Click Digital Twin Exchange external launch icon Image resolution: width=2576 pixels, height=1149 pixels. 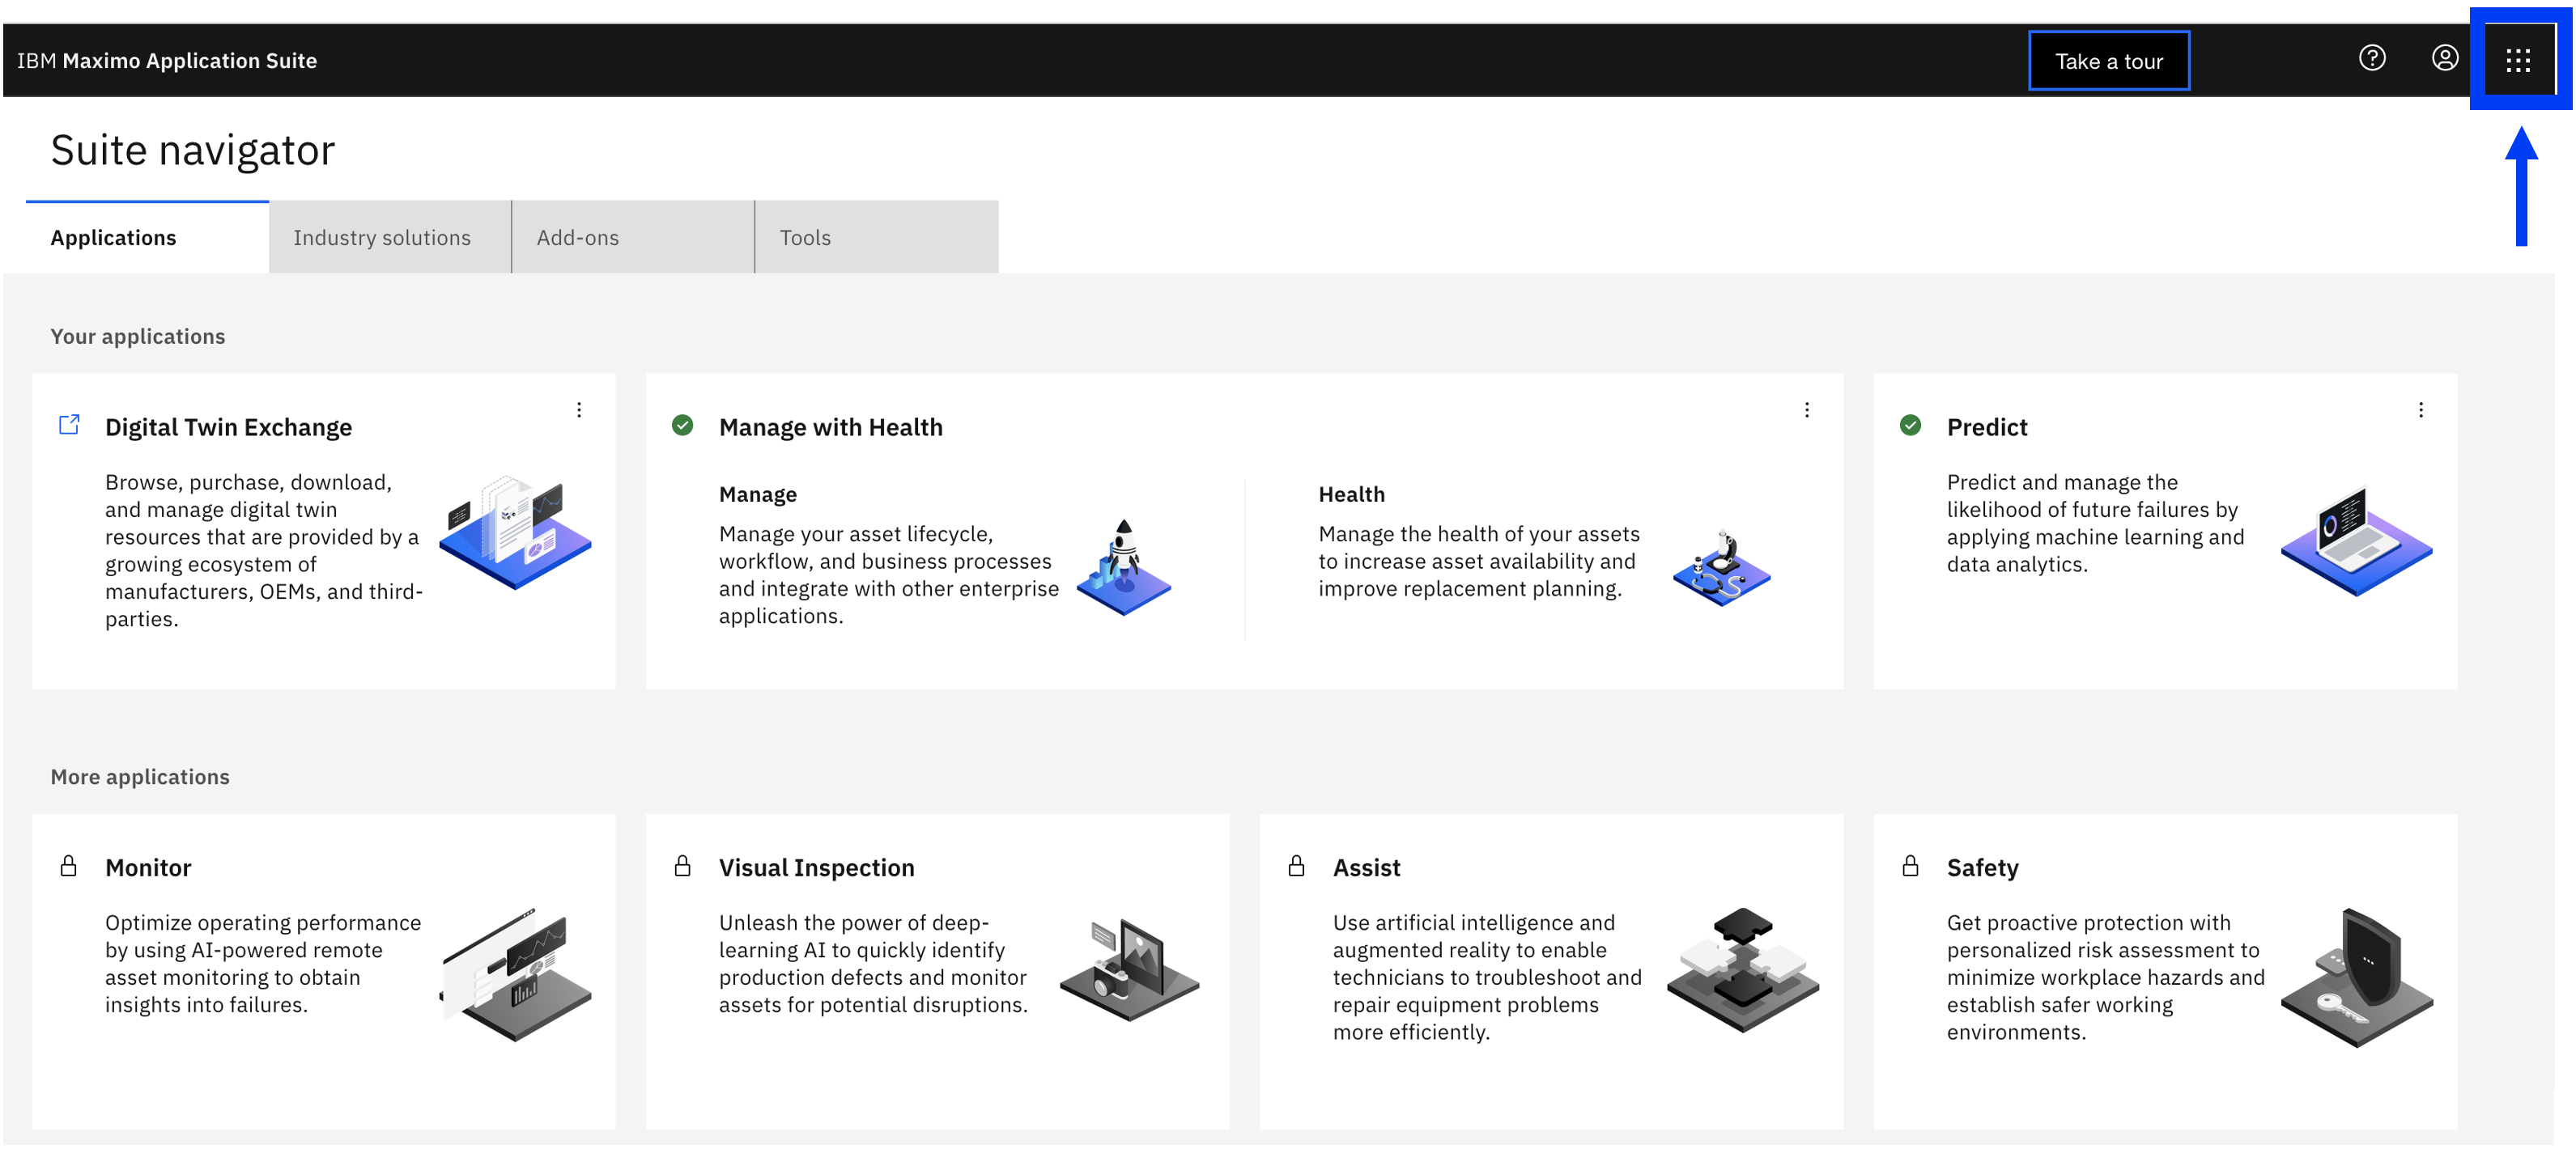point(69,425)
